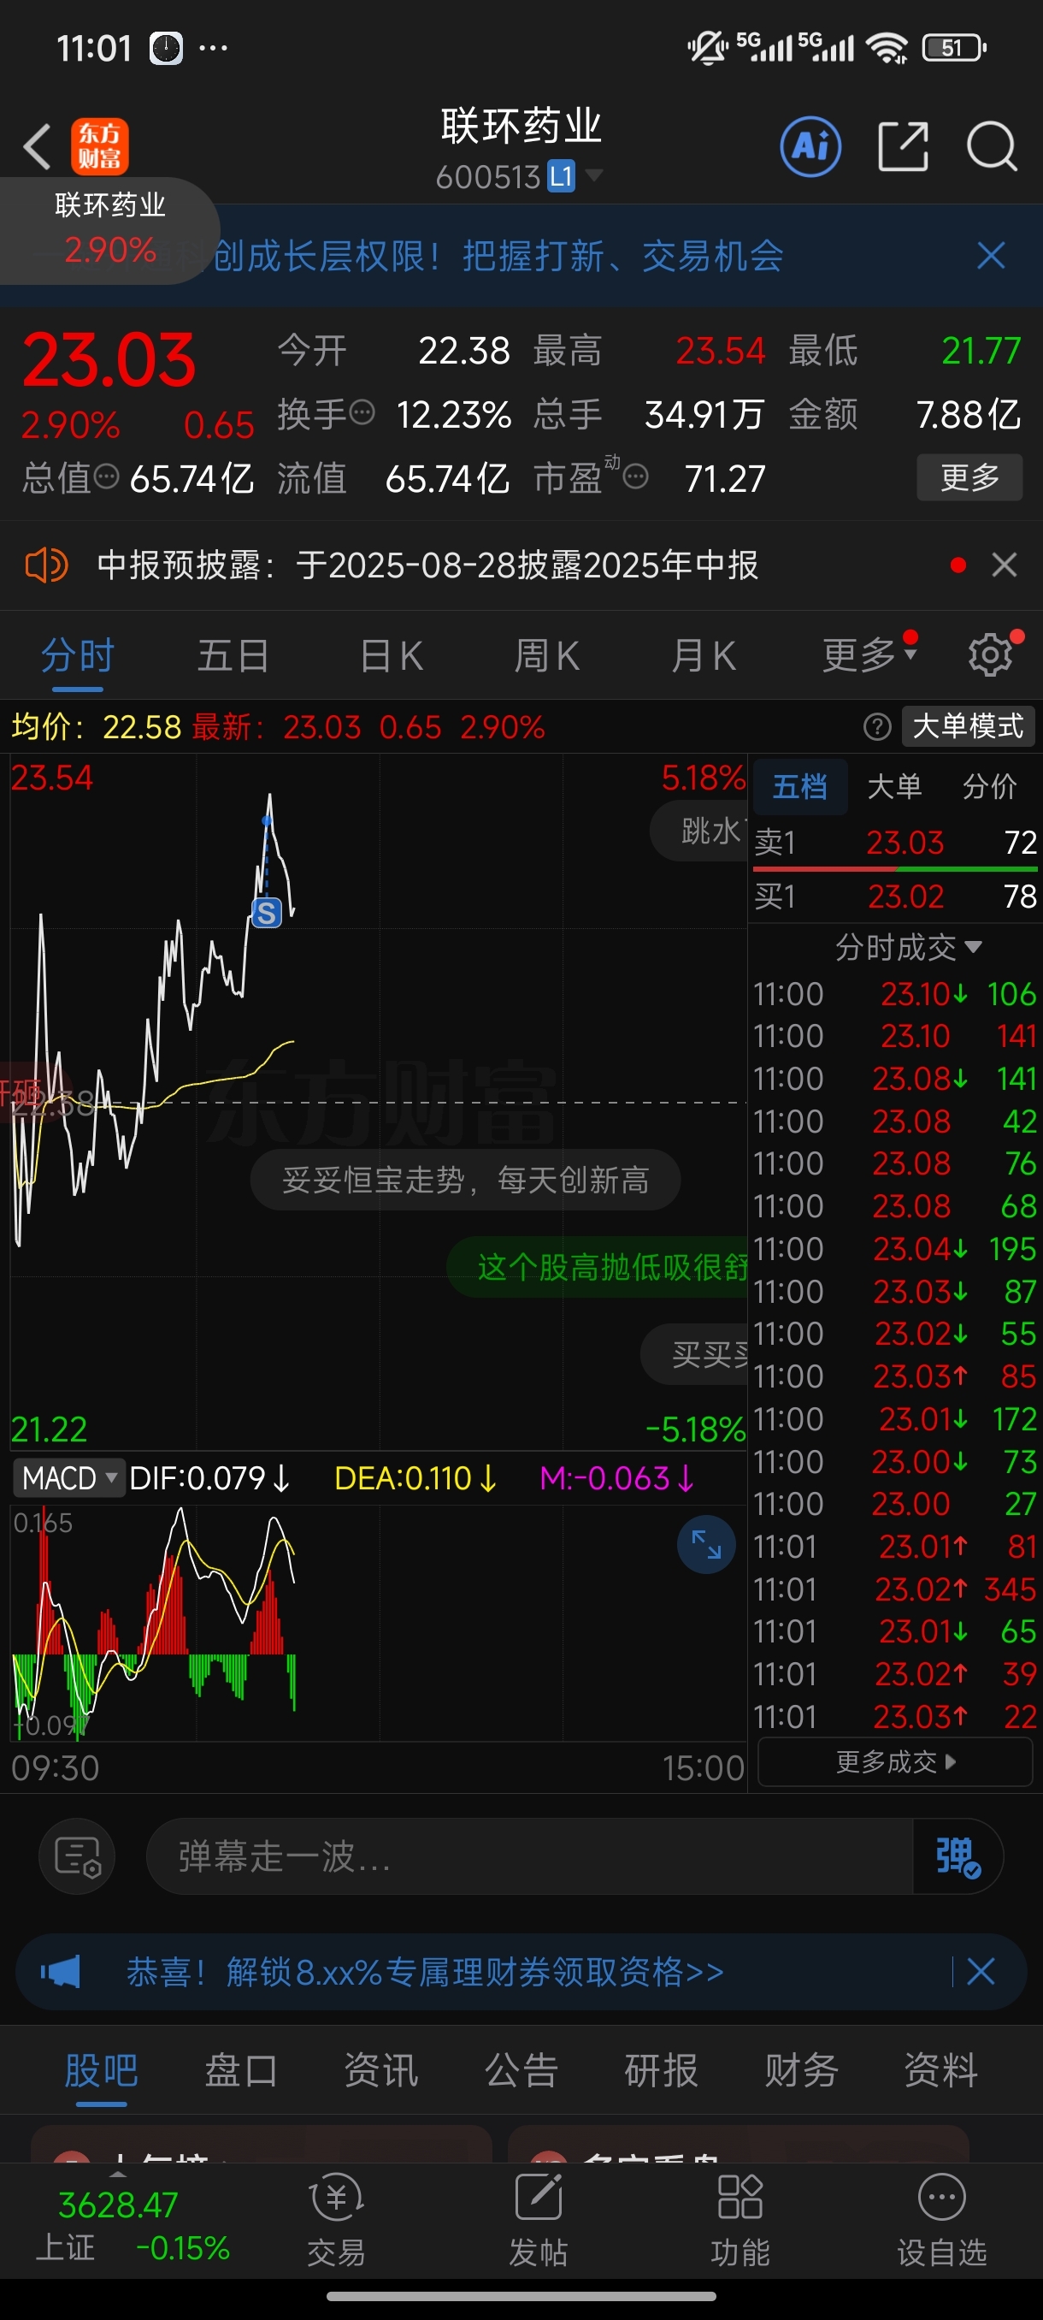Screen dimensions: 1043x2320
Task: Tap 发帖 post icon
Action: pyautogui.click(x=538, y=2220)
